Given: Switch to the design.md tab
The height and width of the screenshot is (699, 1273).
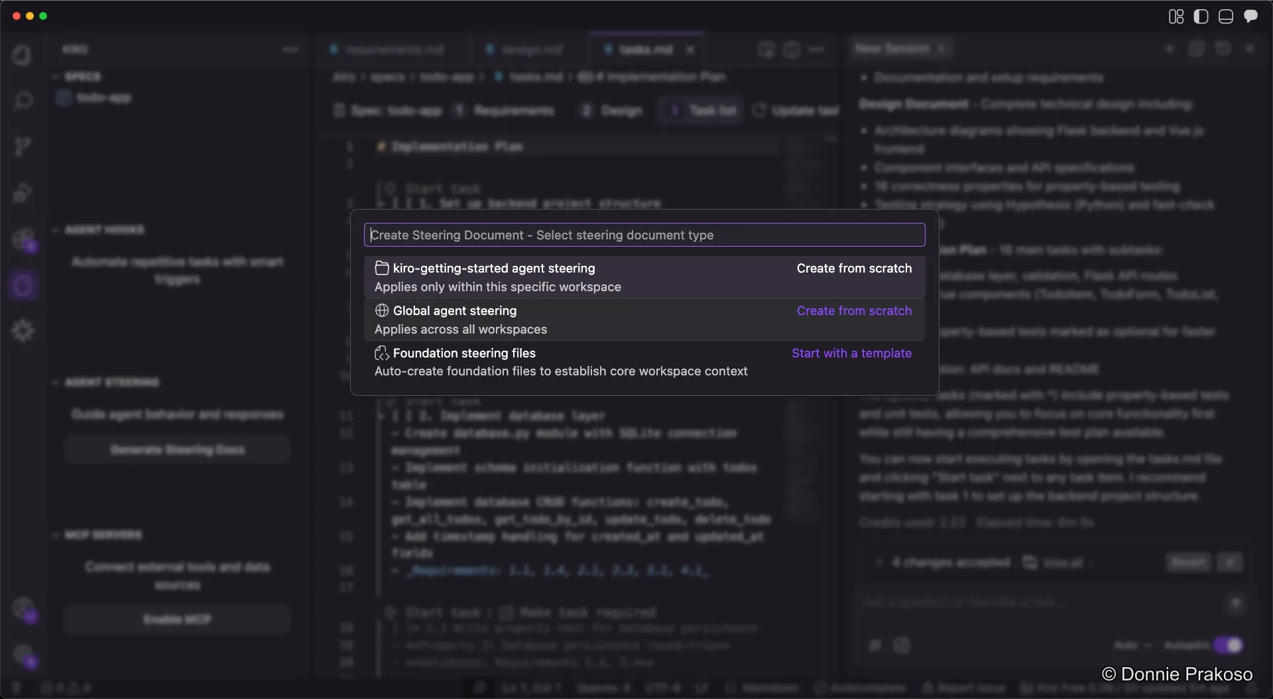Looking at the screenshot, I should coord(530,48).
